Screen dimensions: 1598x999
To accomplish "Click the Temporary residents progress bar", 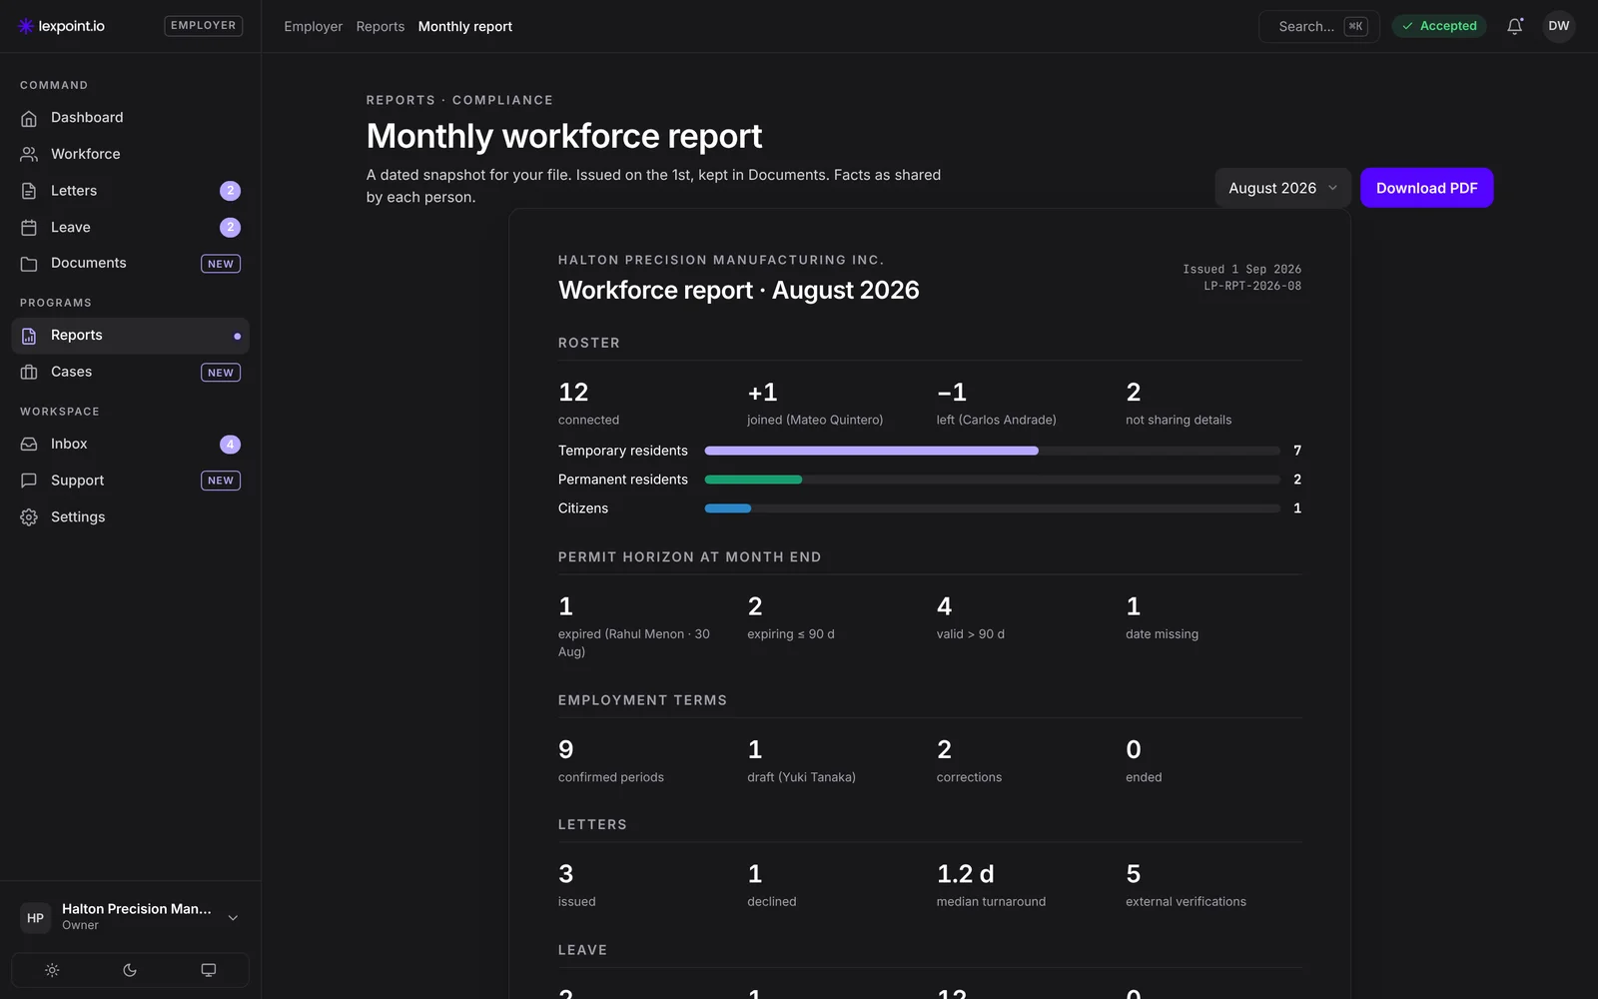I will (993, 451).
